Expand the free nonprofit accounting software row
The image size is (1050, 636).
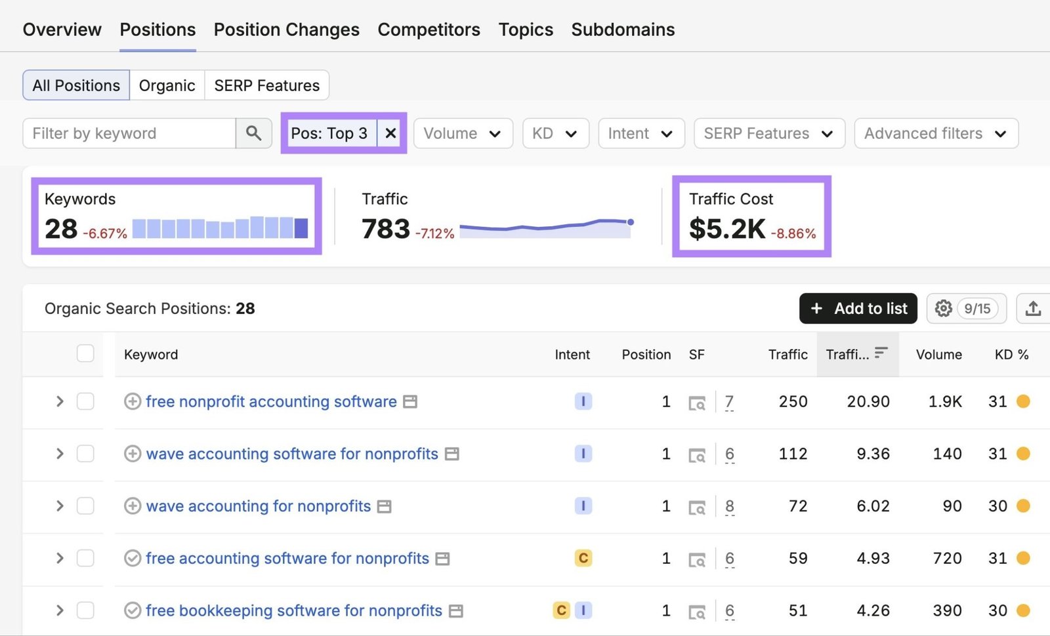click(x=60, y=401)
